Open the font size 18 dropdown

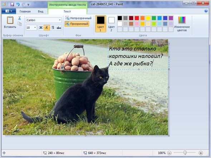tap(35, 28)
